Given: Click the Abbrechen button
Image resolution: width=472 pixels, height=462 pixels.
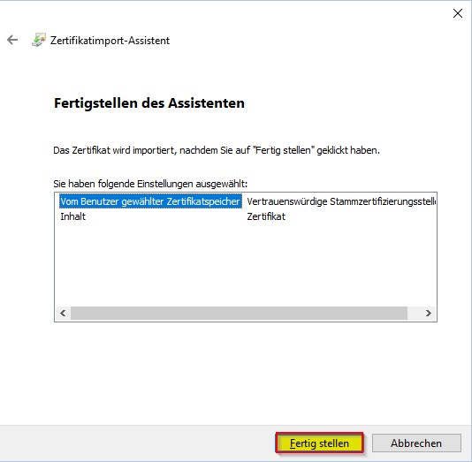Looking at the screenshot, I should (416, 443).
